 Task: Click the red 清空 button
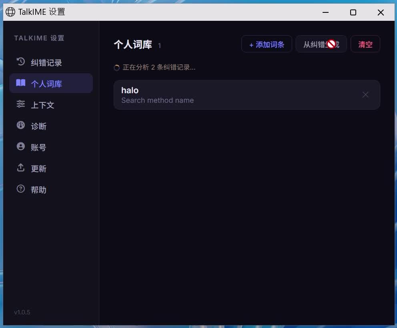pyautogui.click(x=365, y=44)
